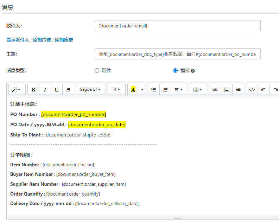The image size is (279, 223).
Task: Select the 附件 radio button
Action: coord(97,71)
